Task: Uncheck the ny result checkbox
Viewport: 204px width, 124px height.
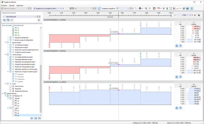Action: click(x=13, y=33)
